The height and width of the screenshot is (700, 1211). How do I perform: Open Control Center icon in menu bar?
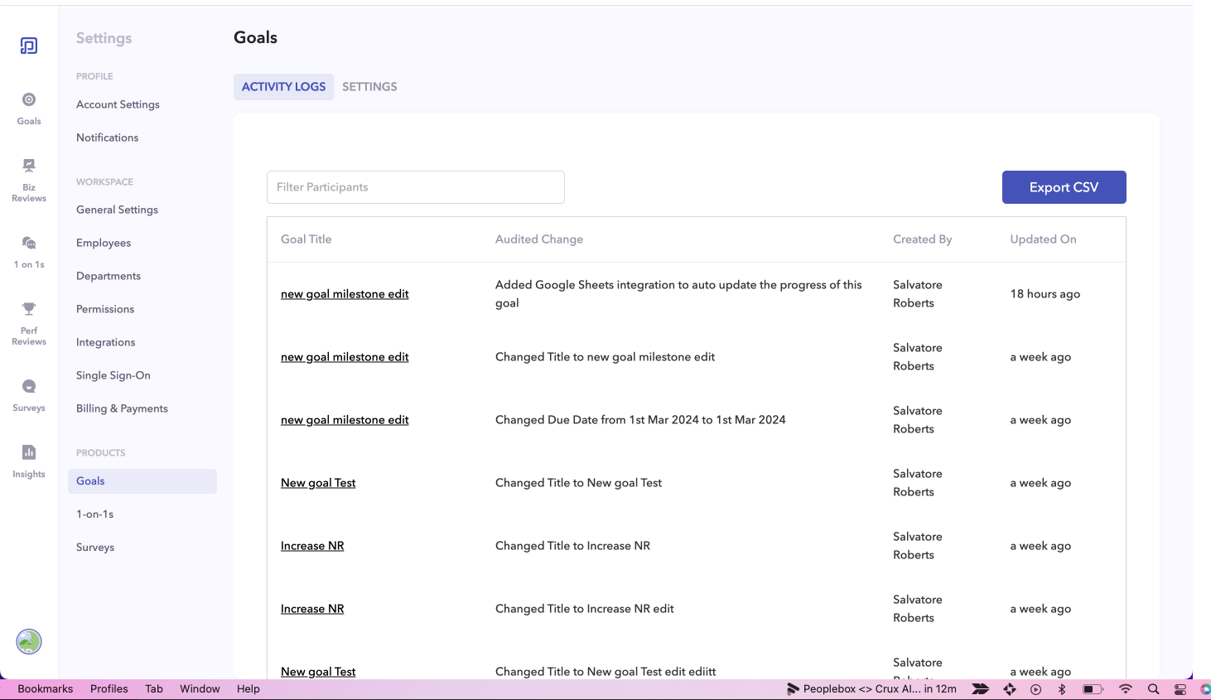(1180, 689)
